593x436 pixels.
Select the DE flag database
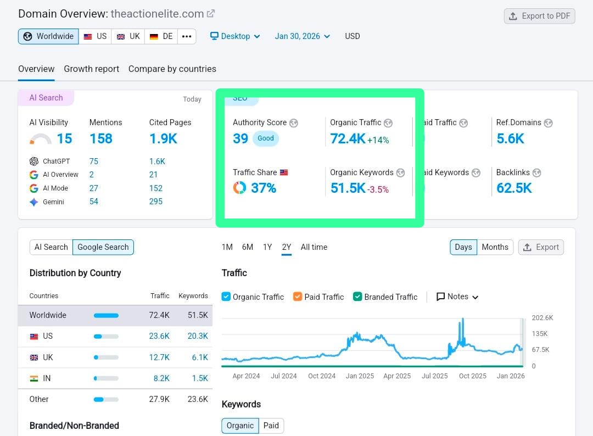[161, 36]
